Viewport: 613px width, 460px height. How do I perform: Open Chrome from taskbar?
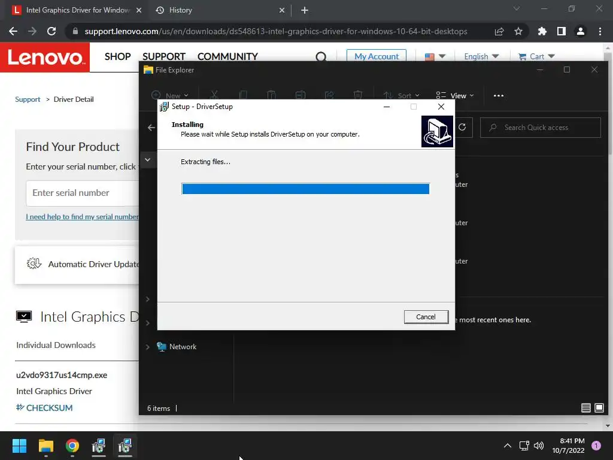click(72, 446)
